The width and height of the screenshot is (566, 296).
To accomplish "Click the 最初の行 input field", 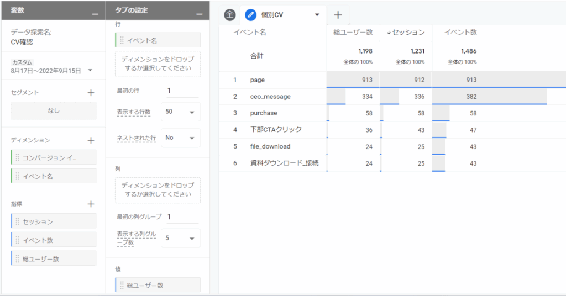I will 182,91.
